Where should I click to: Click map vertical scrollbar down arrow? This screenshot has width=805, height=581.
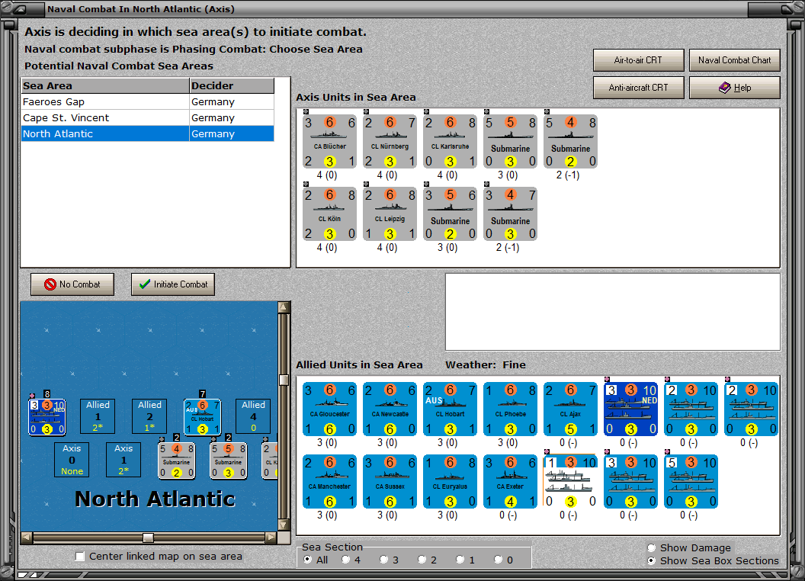(284, 525)
